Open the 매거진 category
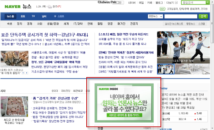Viewport: 214px width, 130px height. 121,24
